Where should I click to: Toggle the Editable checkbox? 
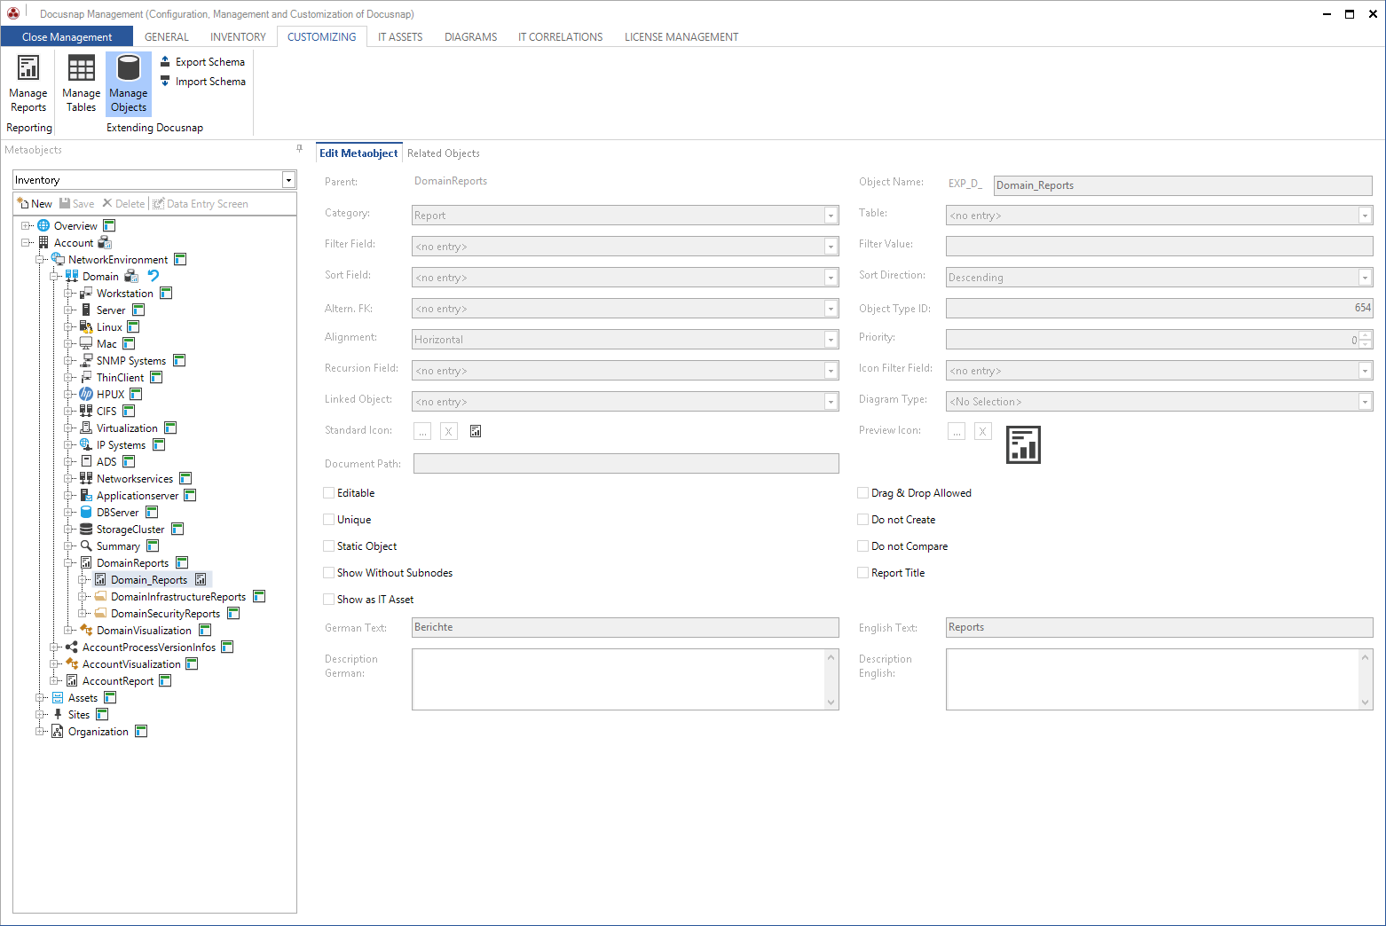(x=329, y=492)
